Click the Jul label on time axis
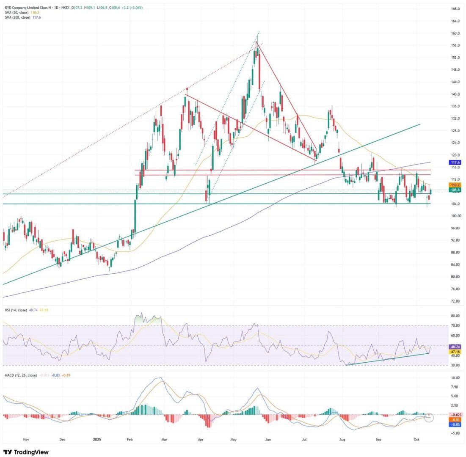The height and width of the screenshot is (457, 466). coord(304,440)
